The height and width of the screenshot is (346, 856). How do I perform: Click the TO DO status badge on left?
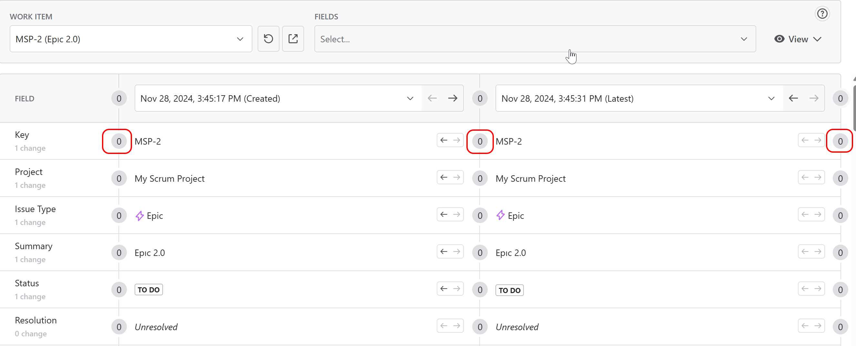pos(148,290)
